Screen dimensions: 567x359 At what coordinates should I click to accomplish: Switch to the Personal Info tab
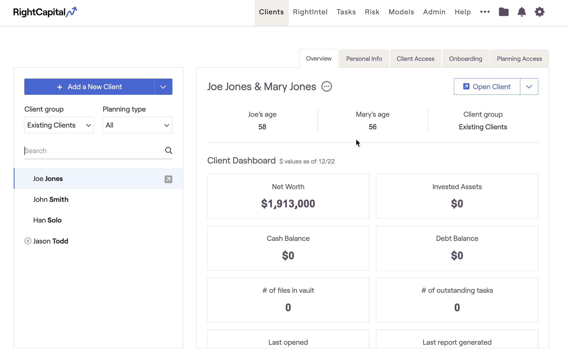click(364, 59)
